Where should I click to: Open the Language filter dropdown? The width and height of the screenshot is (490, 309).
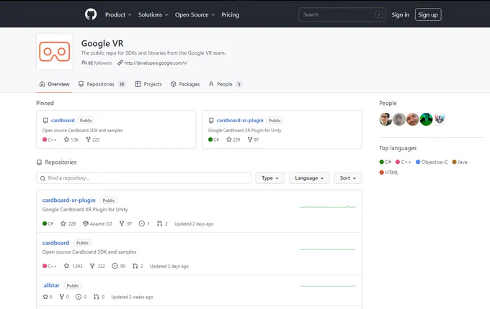(x=309, y=178)
